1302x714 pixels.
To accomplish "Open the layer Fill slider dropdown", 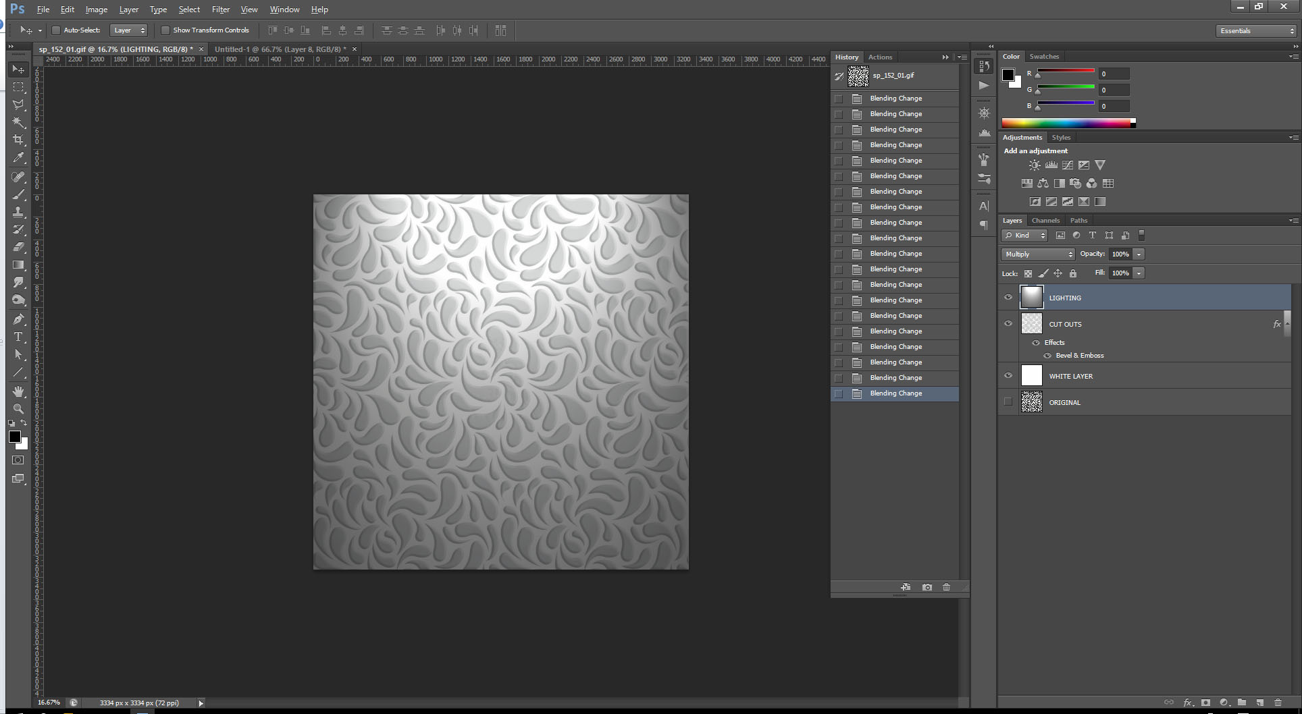I will coord(1139,273).
